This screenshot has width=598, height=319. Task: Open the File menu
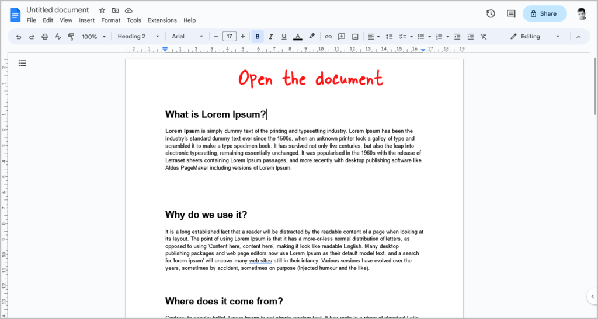click(x=32, y=20)
